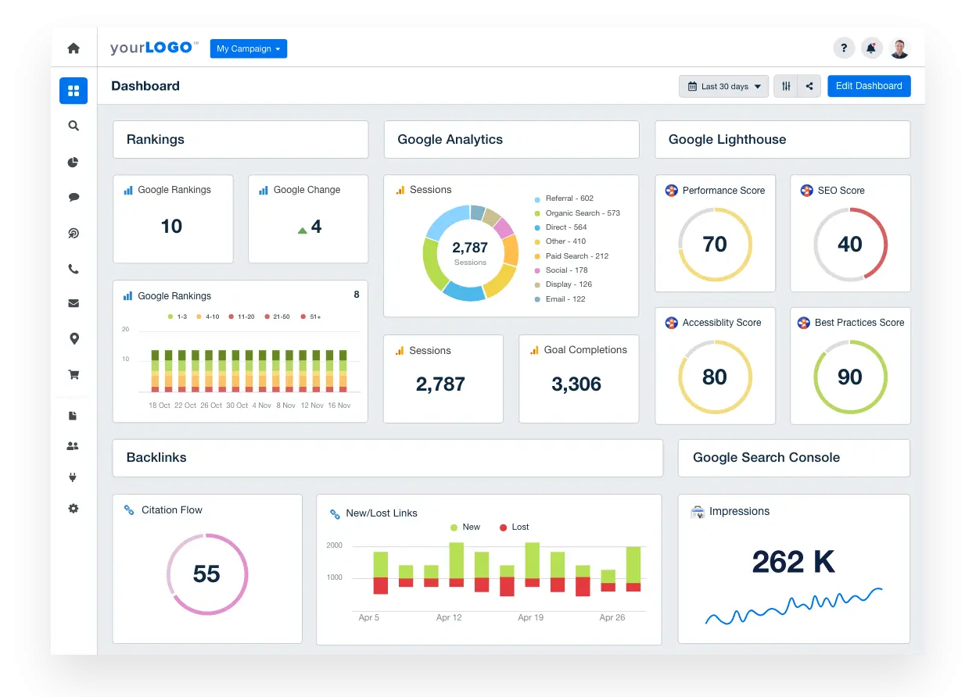Select the location pin icon in sidebar
The height and width of the screenshot is (697, 976).
coord(73,338)
